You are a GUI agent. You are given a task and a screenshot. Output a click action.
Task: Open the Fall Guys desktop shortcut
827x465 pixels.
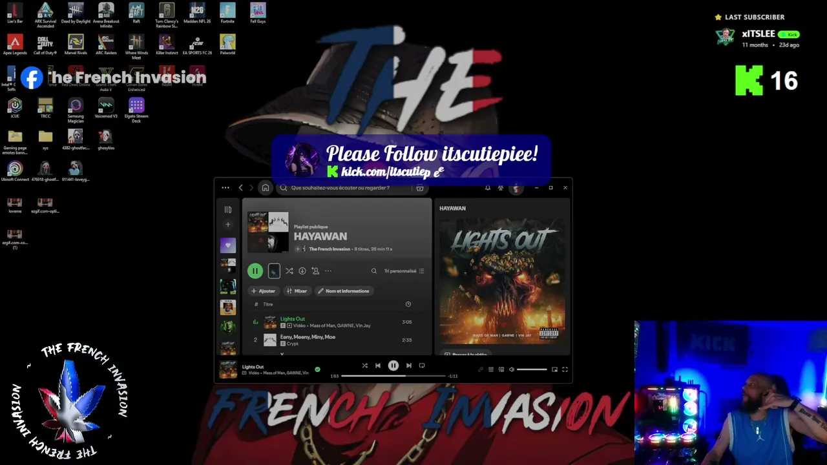pyautogui.click(x=258, y=12)
